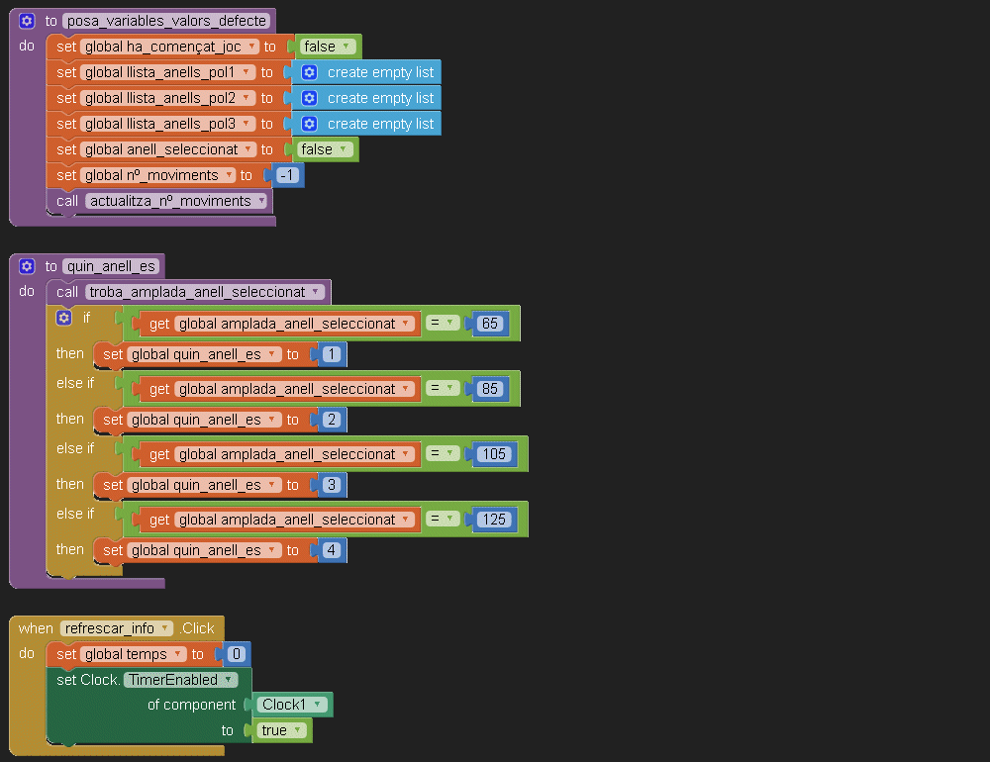
Task: Toggle true value of TimerEnabled setter
Action: 280,730
